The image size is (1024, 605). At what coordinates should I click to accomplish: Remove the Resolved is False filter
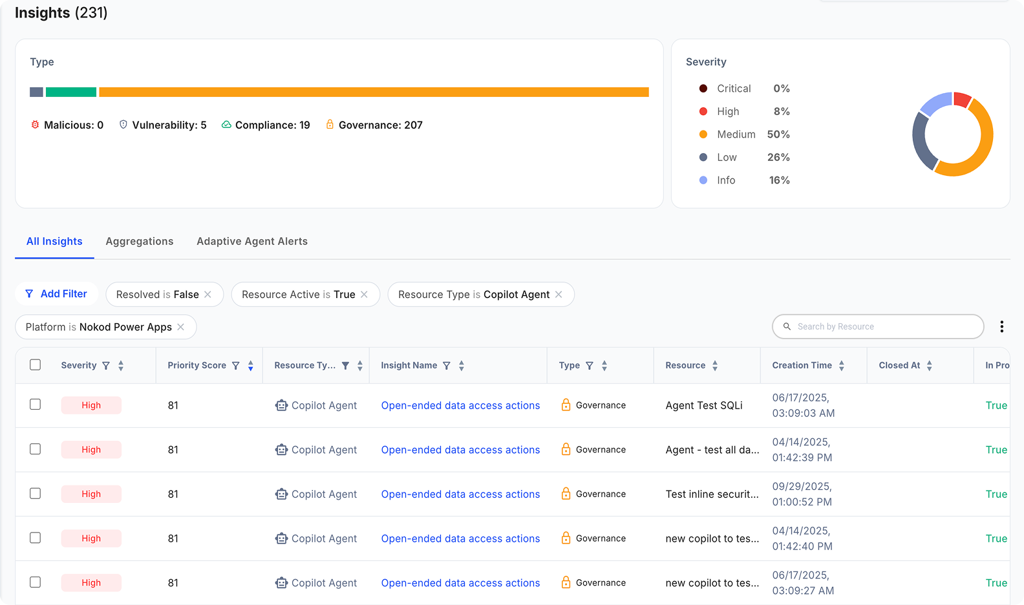[208, 295]
